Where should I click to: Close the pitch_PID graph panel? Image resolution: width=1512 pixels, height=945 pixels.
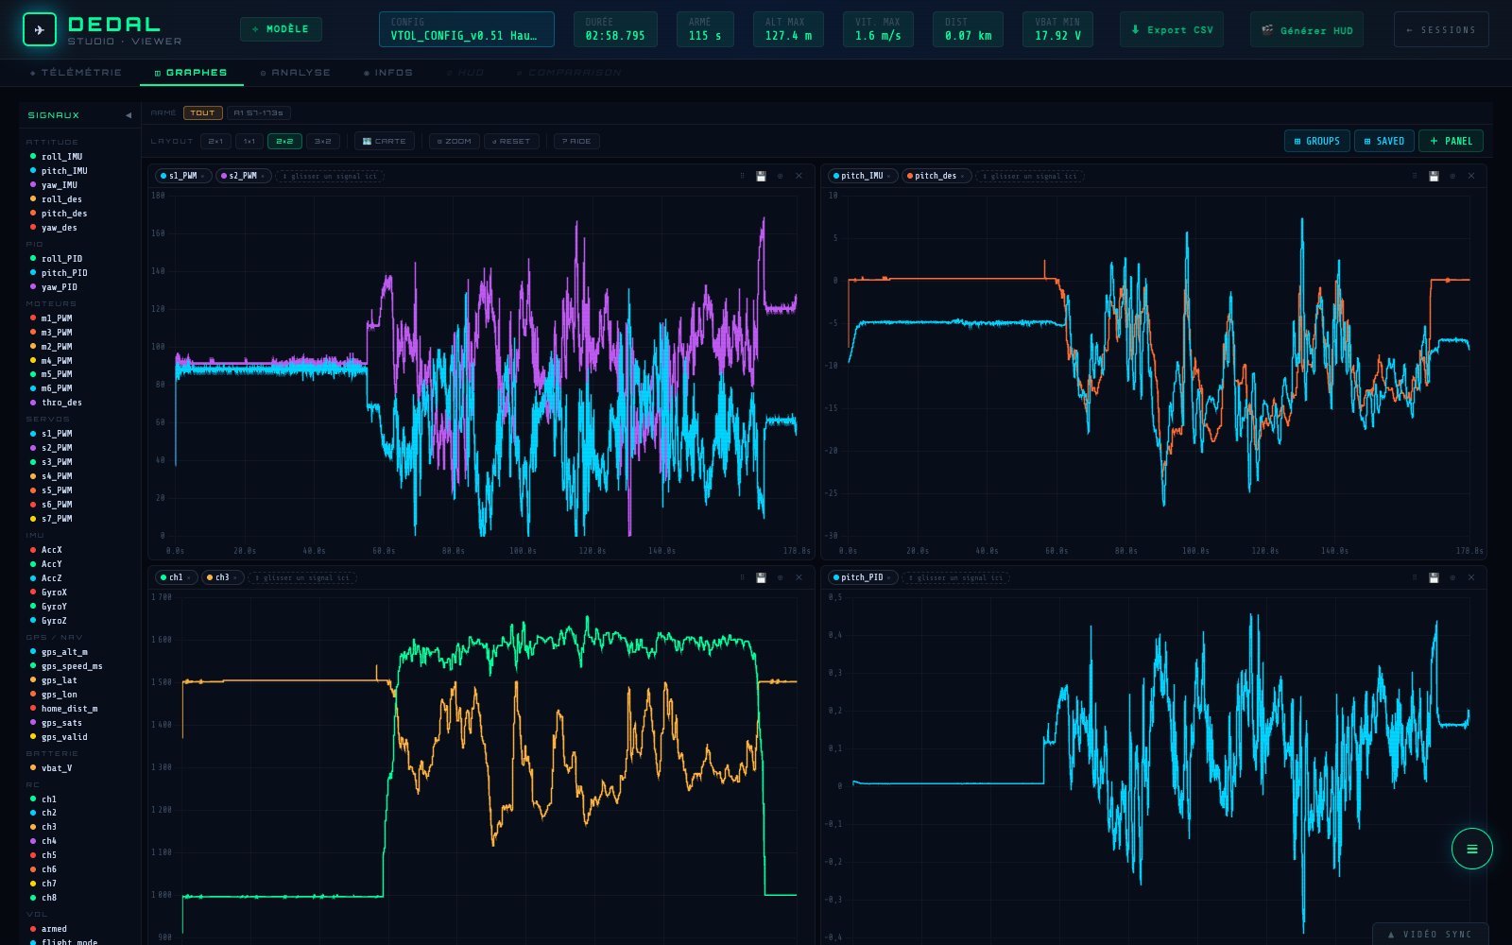1471,577
